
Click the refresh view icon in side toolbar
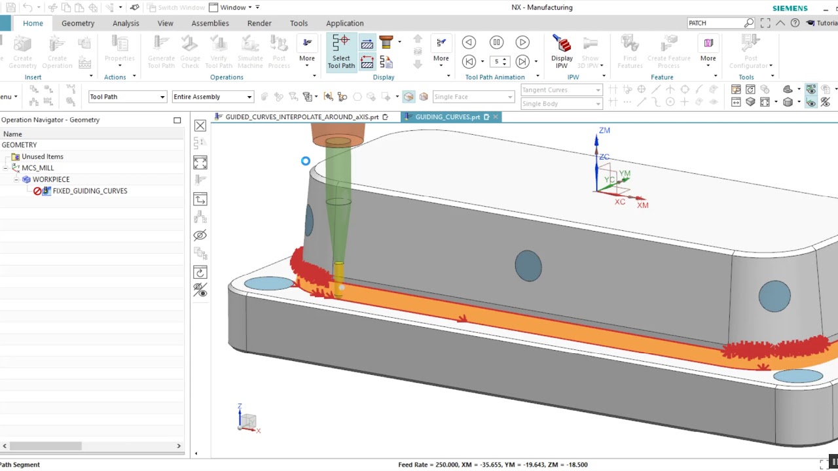coord(200,272)
